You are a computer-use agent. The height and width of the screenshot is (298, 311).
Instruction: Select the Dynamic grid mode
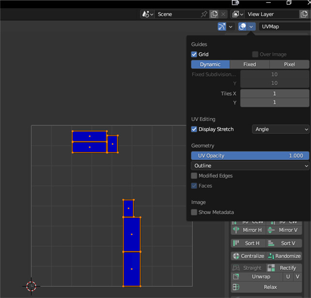tap(210, 64)
